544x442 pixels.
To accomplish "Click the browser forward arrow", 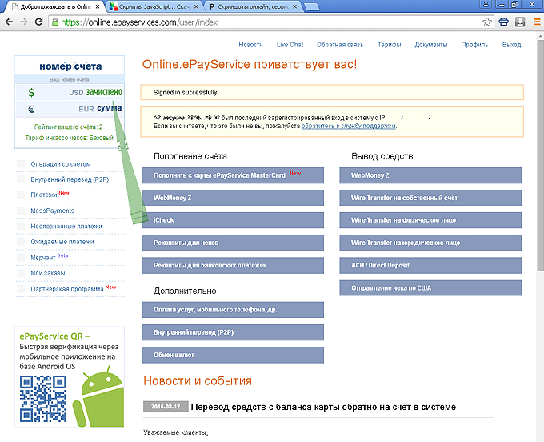I will 23,22.
